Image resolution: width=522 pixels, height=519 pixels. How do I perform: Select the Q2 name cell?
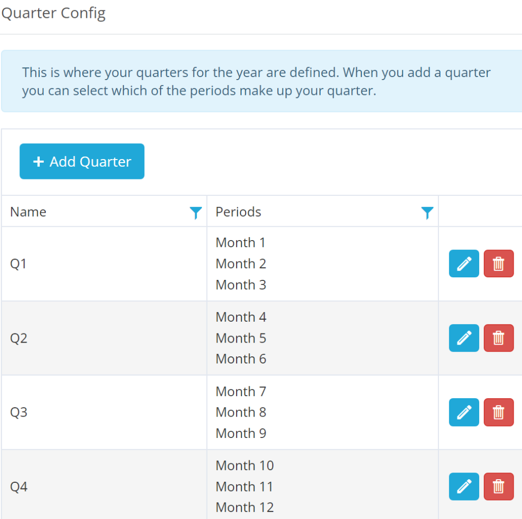point(18,339)
